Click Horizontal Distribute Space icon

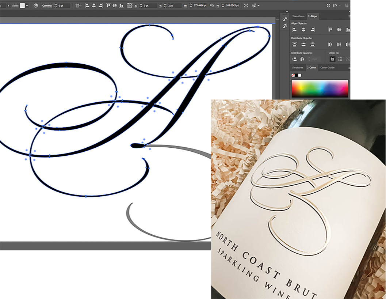pyautogui.click(x=302, y=59)
